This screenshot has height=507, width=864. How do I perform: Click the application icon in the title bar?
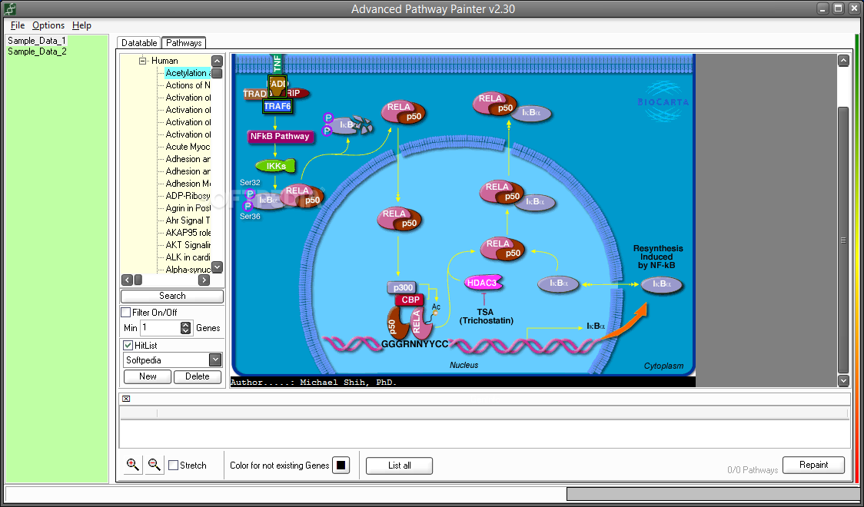(x=10, y=8)
